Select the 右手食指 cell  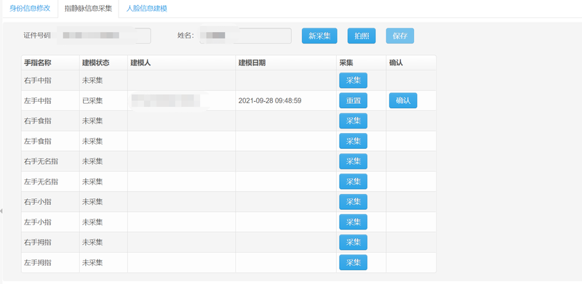(x=50, y=121)
